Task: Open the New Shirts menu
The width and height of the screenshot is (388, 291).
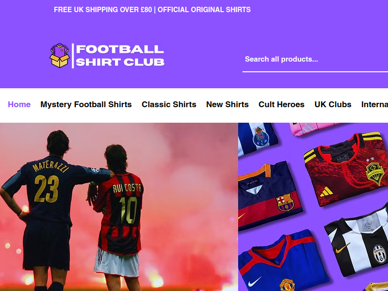Action: click(x=227, y=104)
